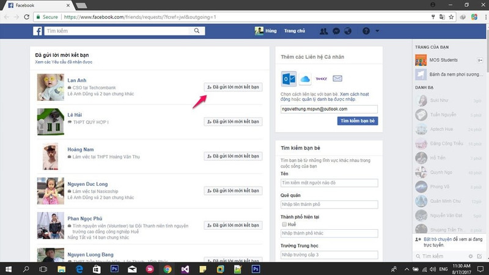Image resolution: width=489 pixels, height=275 pixels.
Task: Click the help question mark icon
Action: click(x=366, y=31)
